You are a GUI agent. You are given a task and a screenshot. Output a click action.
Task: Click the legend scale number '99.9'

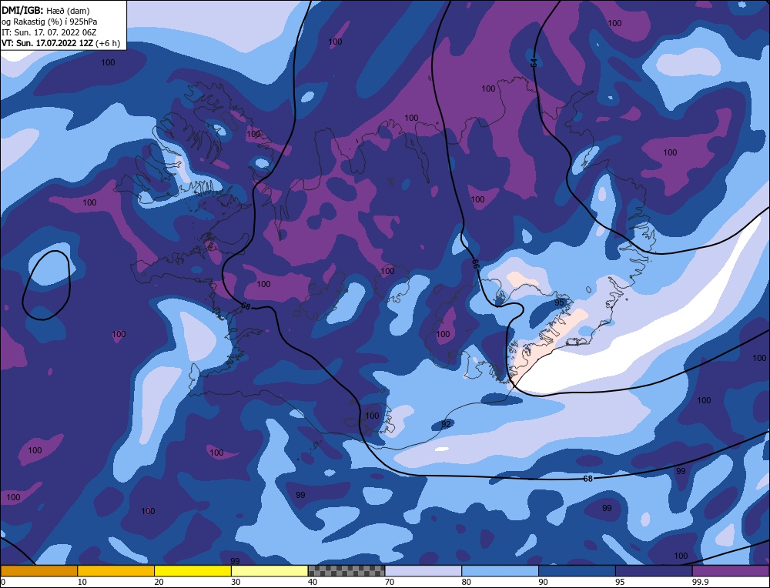click(x=700, y=582)
